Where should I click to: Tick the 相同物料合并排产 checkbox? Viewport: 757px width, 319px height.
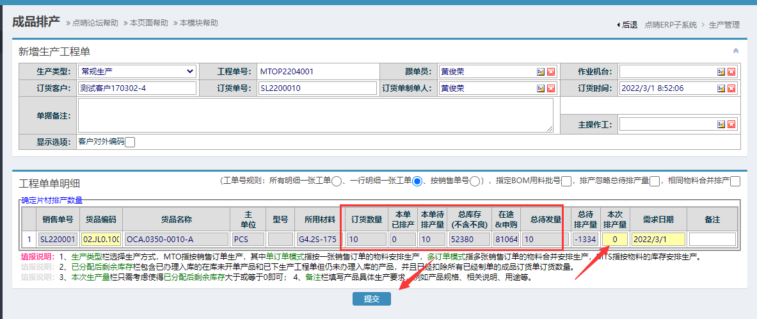tap(735, 181)
